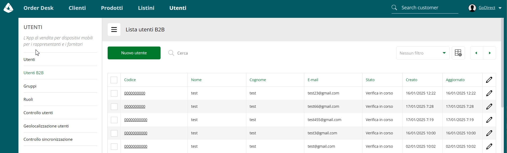Image resolution: width=507 pixels, height=153 pixels.
Task: Click created date 16/01/2025 12:22
Action: (x=421, y=93)
